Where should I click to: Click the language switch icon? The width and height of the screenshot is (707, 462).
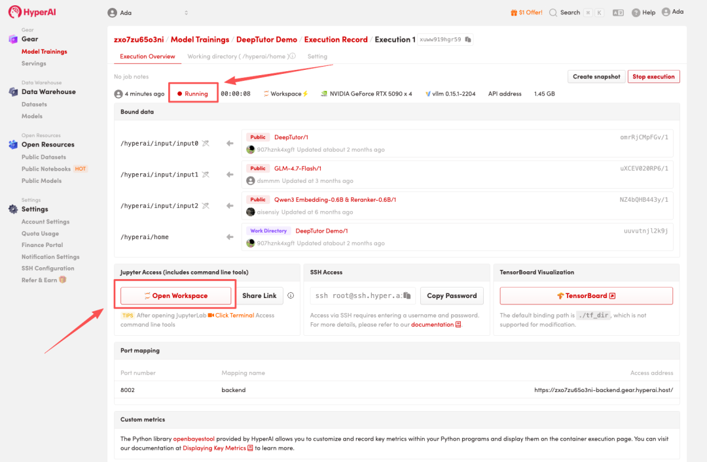point(617,12)
